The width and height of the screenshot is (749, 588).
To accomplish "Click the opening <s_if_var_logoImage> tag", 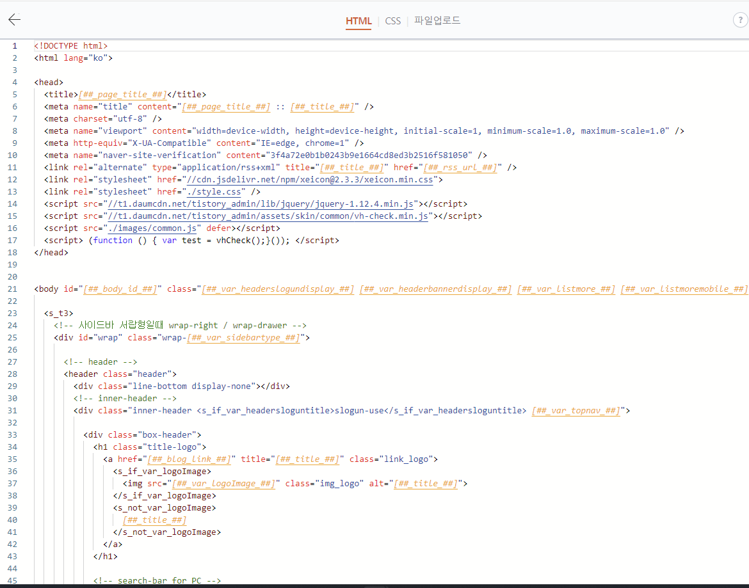I will coord(162,472).
